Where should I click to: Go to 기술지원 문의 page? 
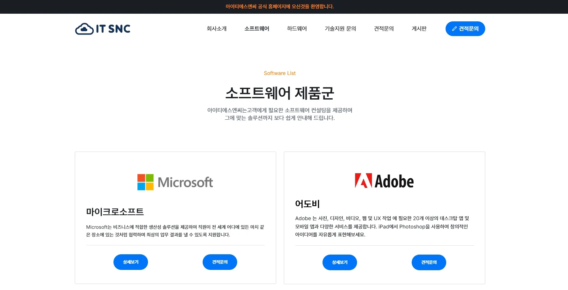point(340,29)
